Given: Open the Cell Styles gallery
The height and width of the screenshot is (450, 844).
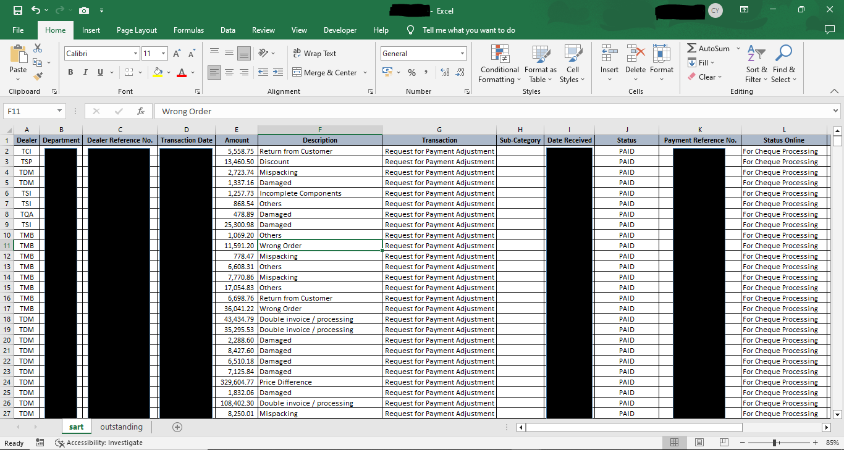Looking at the screenshot, I should pos(573,64).
